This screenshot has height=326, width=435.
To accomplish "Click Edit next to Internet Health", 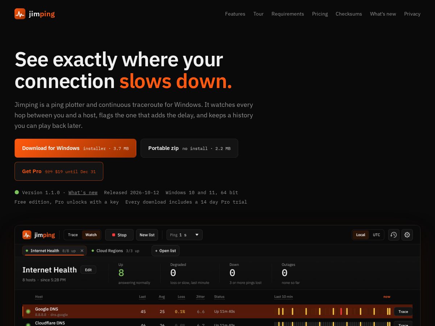I will (88, 269).
